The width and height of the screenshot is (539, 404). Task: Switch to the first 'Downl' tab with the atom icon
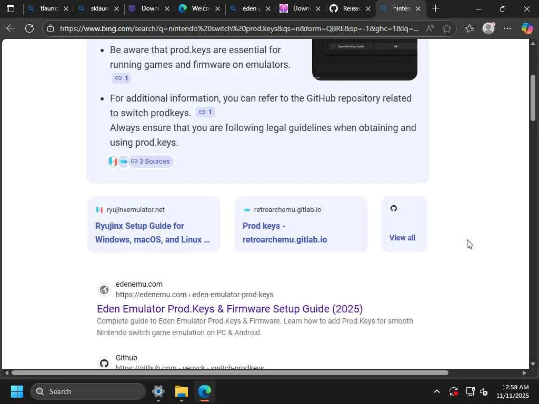pos(149,8)
